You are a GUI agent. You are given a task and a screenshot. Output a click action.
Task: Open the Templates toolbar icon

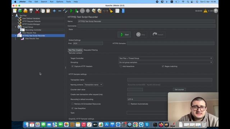20,11
